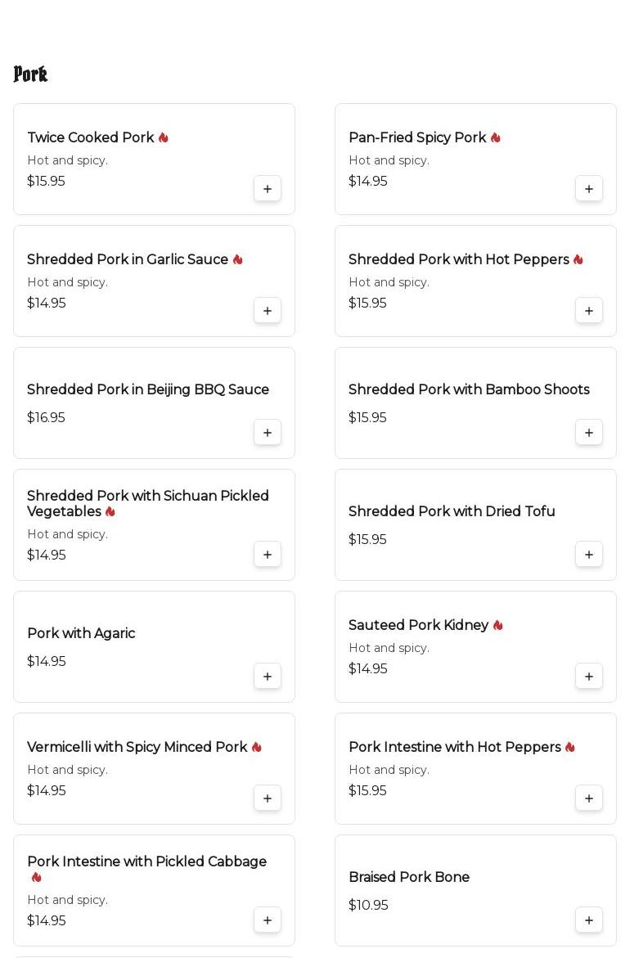Open Braised Pork Bone item details
Screen dimensions: 630x958
(x=409, y=877)
